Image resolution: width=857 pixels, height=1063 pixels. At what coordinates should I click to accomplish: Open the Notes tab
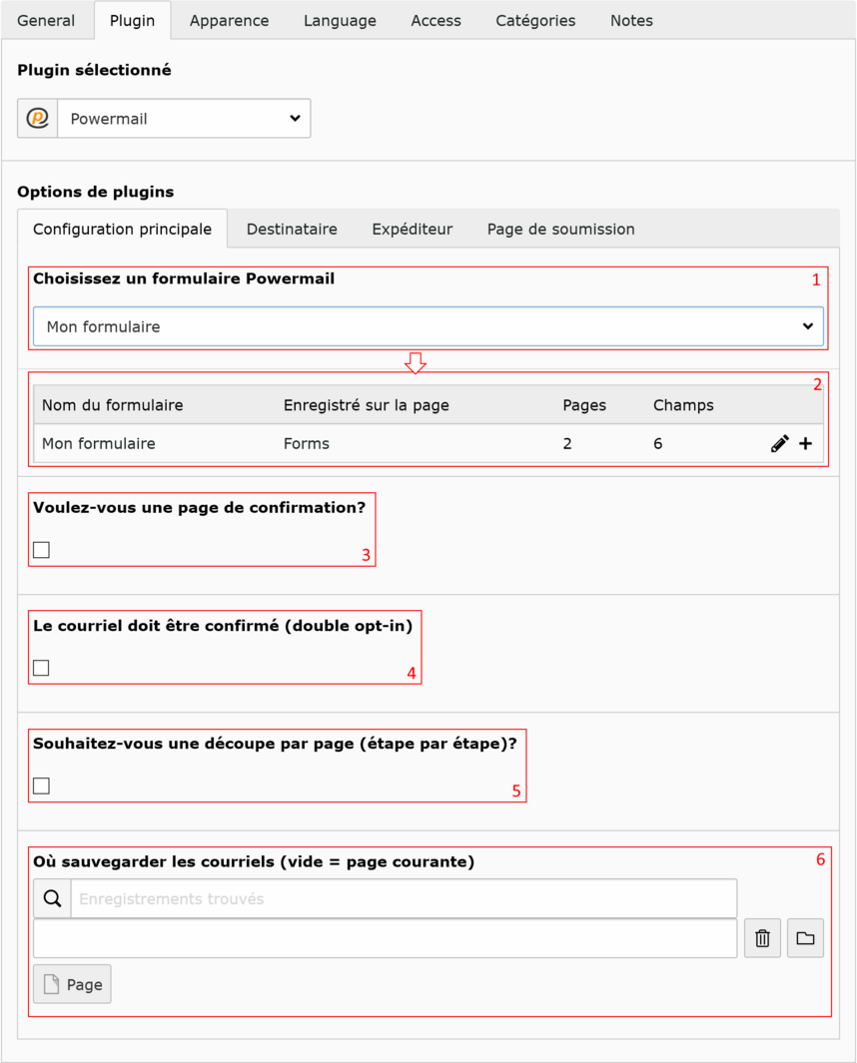(631, 21)
